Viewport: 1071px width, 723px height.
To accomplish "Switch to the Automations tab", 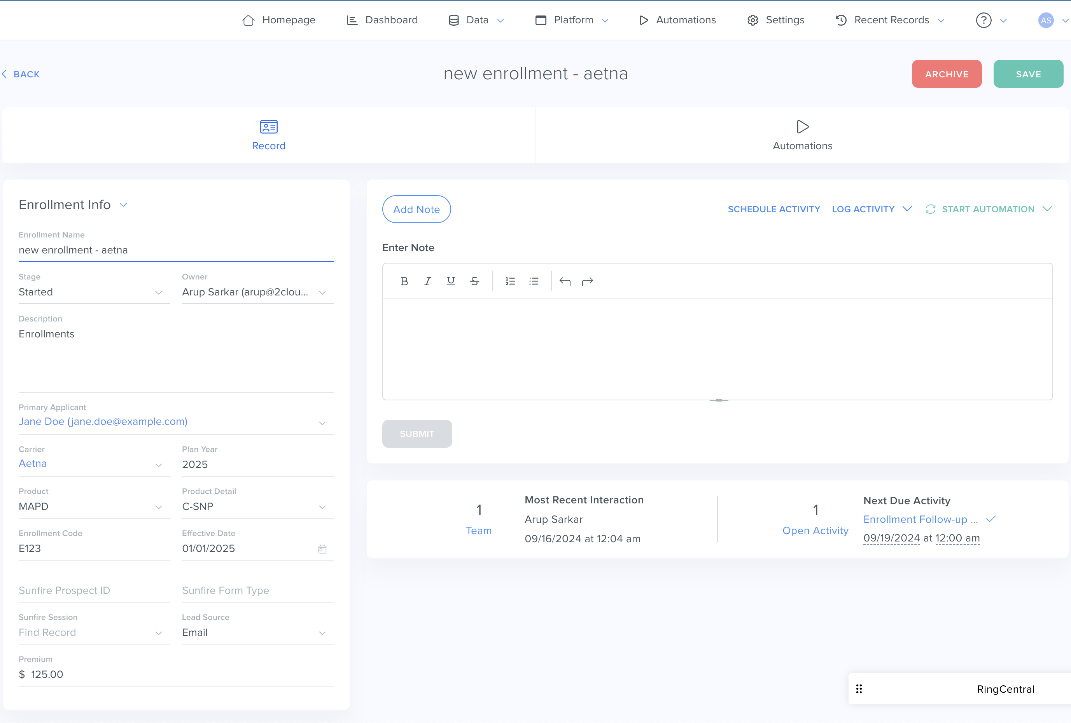I will pos(802,135).
